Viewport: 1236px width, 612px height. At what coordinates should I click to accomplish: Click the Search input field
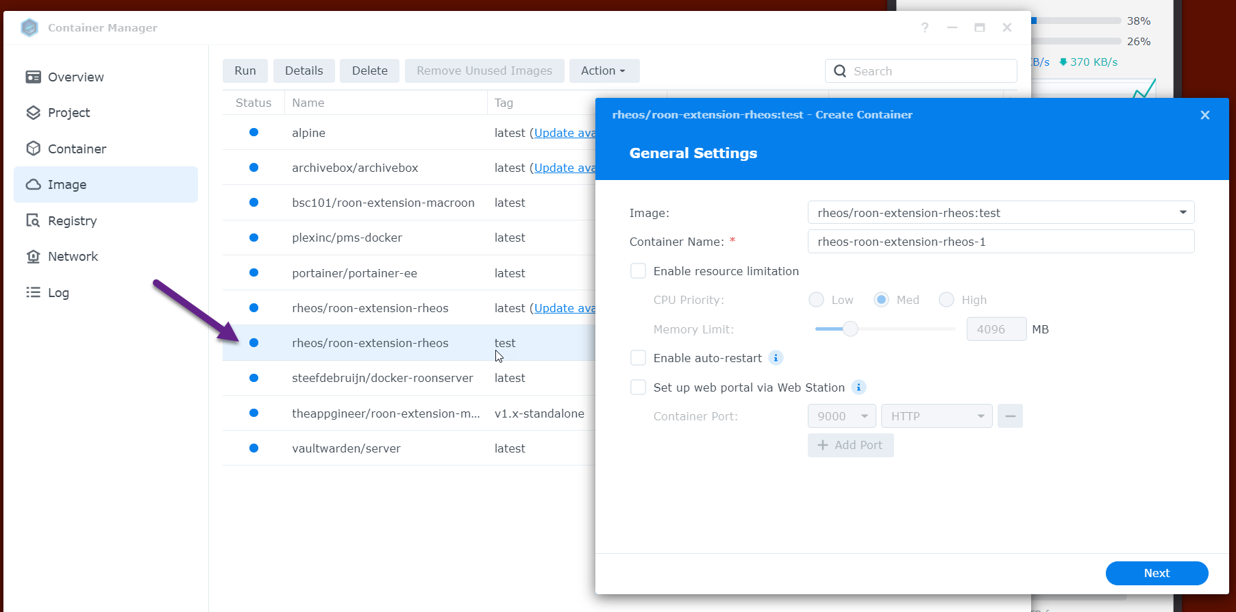(x=921, y=71)
